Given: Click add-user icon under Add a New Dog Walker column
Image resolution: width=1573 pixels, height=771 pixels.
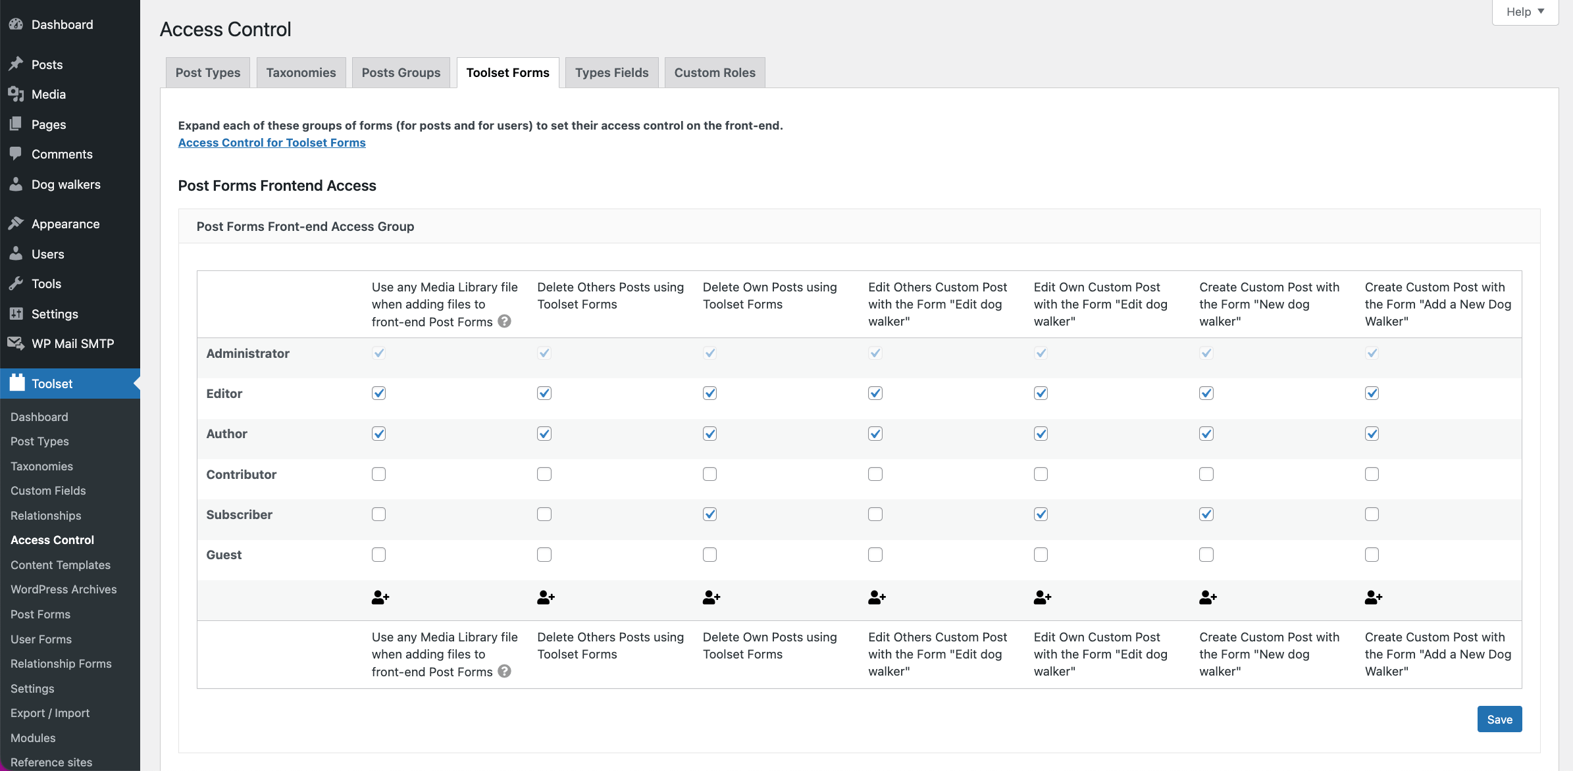Looking at the screenshot, I should (1374, 597).
